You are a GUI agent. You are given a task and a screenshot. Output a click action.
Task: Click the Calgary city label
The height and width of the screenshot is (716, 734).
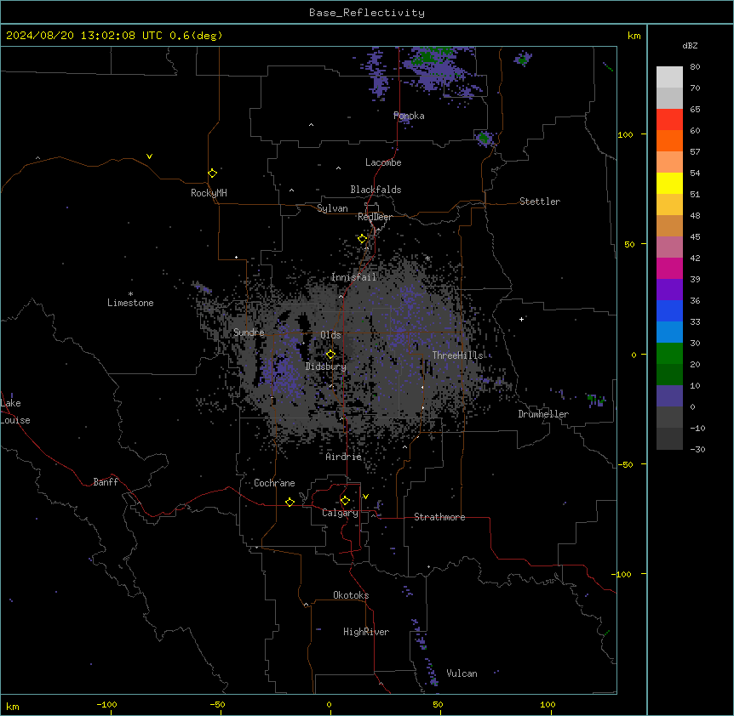pyautogui.click(x=340, y=513)
